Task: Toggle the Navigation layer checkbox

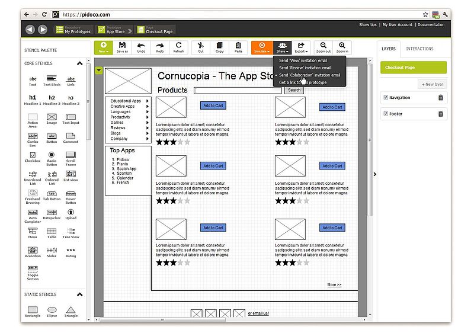Action: tap(386, 97)
